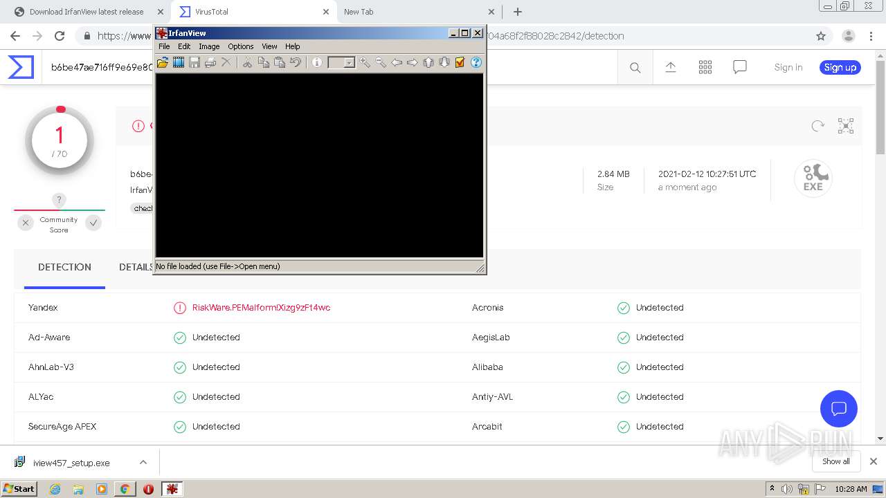Click the IrfanView taskbar button

tap(172, 489)
